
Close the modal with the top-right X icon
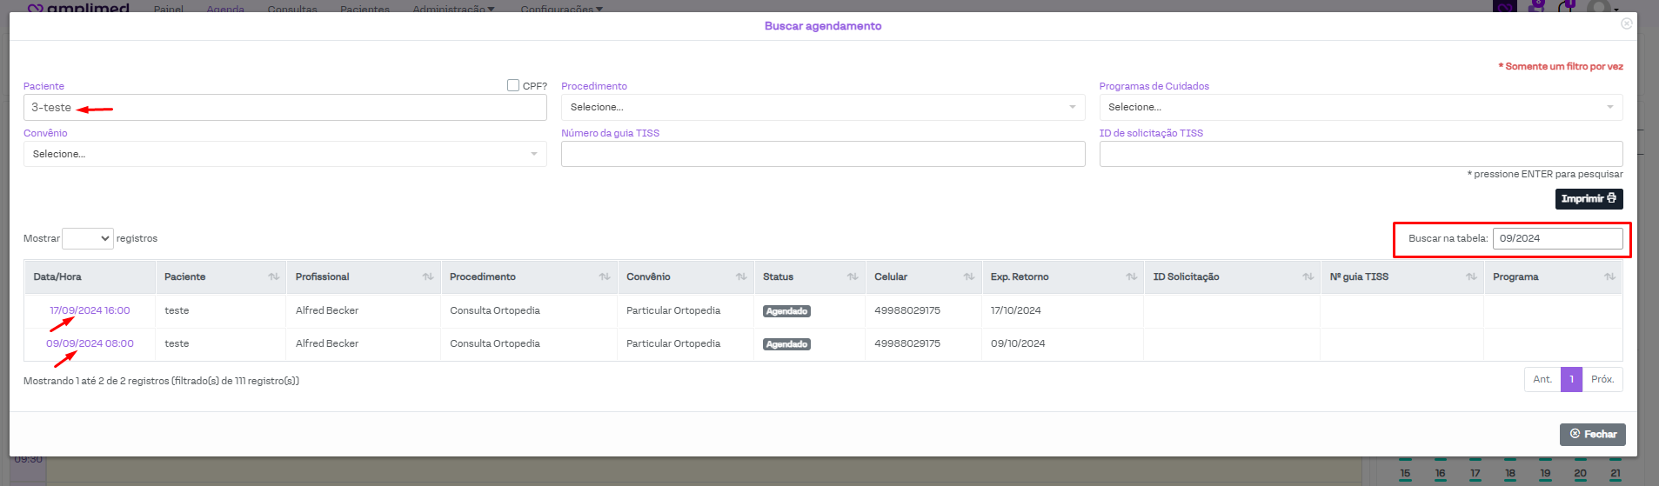click(1626, 23)
